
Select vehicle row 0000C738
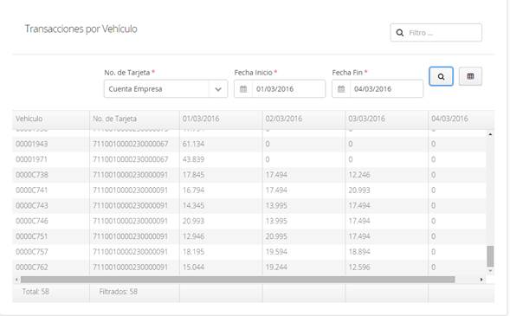click(x=249, y=175)
